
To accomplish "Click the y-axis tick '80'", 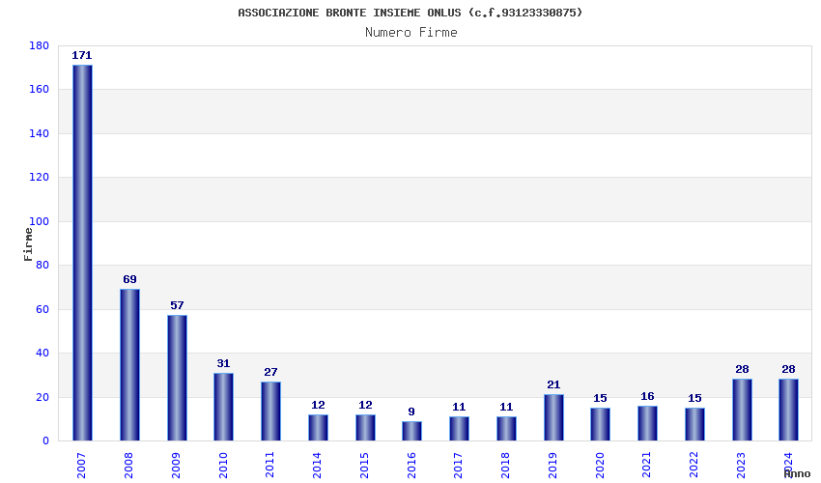I will coord(42,265).
